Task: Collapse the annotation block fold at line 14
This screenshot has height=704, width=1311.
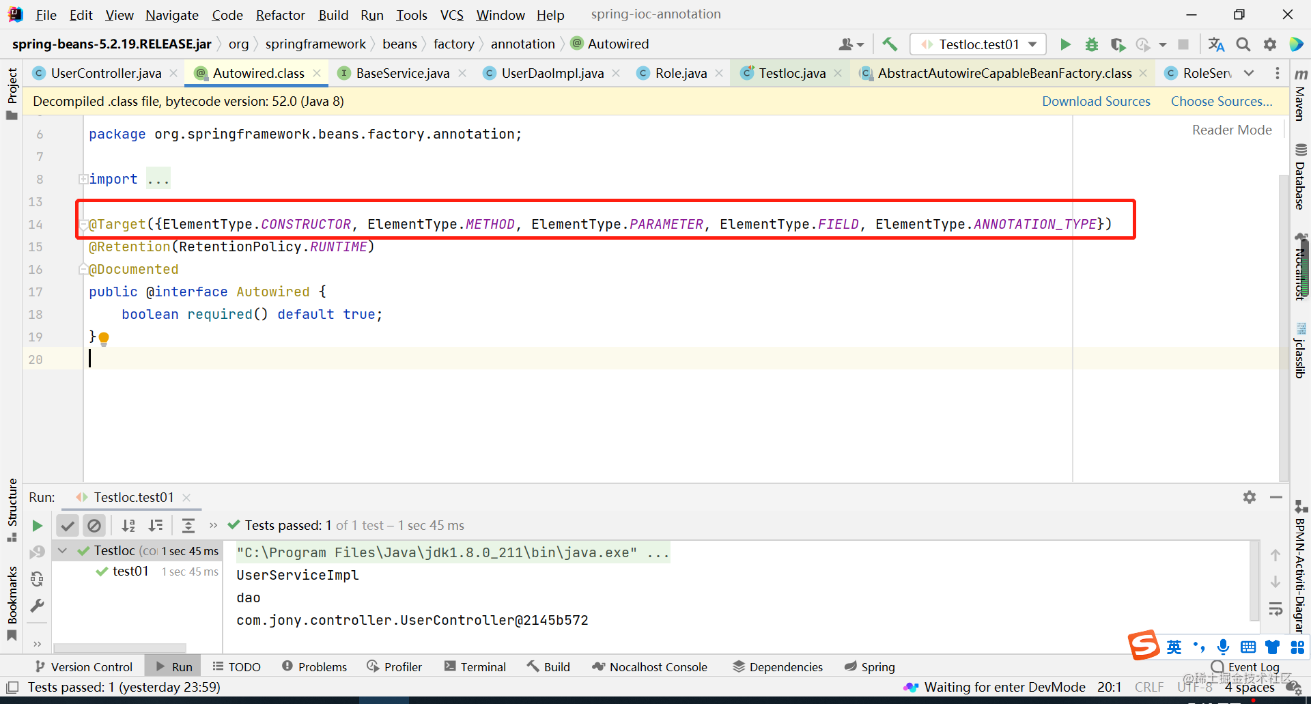Action: tap(83, 225)
